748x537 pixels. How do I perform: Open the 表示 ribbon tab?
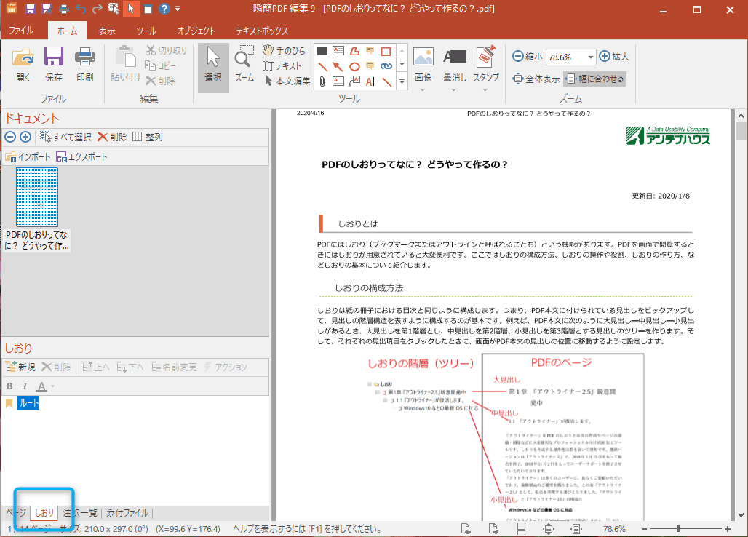[107, 31]
